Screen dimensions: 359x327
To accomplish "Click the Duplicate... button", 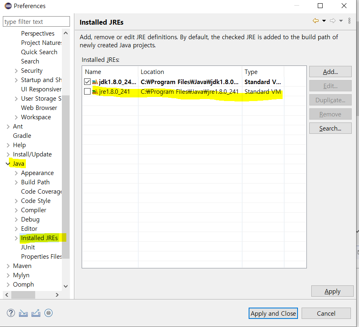I will [x=330, y=100].
